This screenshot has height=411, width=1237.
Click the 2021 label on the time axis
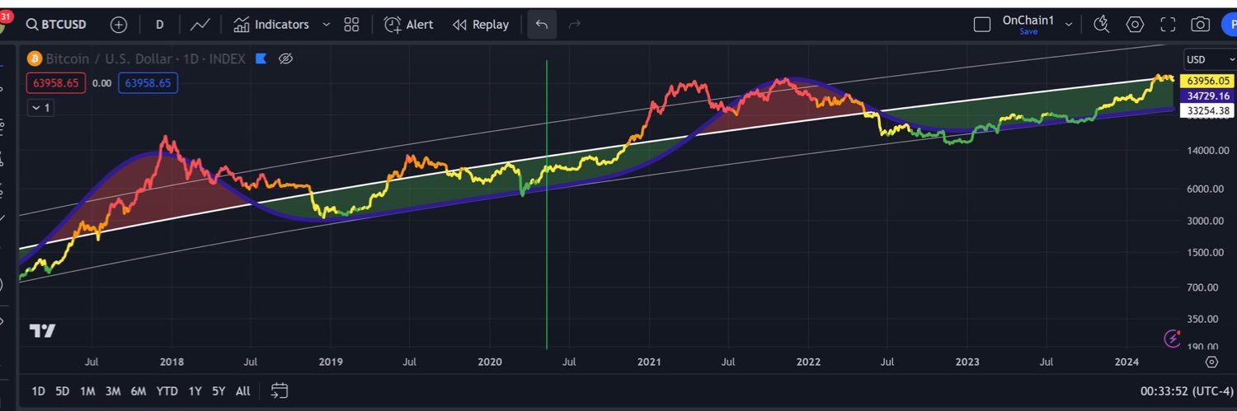[x=649, y=362]
